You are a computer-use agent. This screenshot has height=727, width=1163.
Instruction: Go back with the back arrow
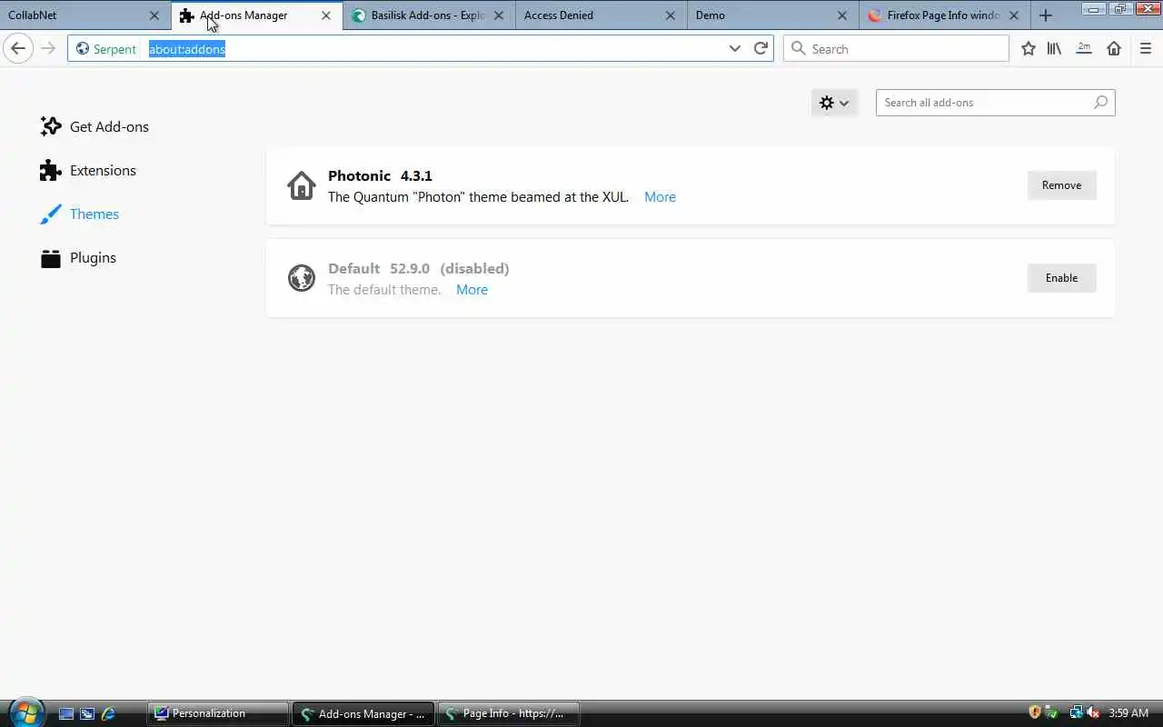point(18,48)
